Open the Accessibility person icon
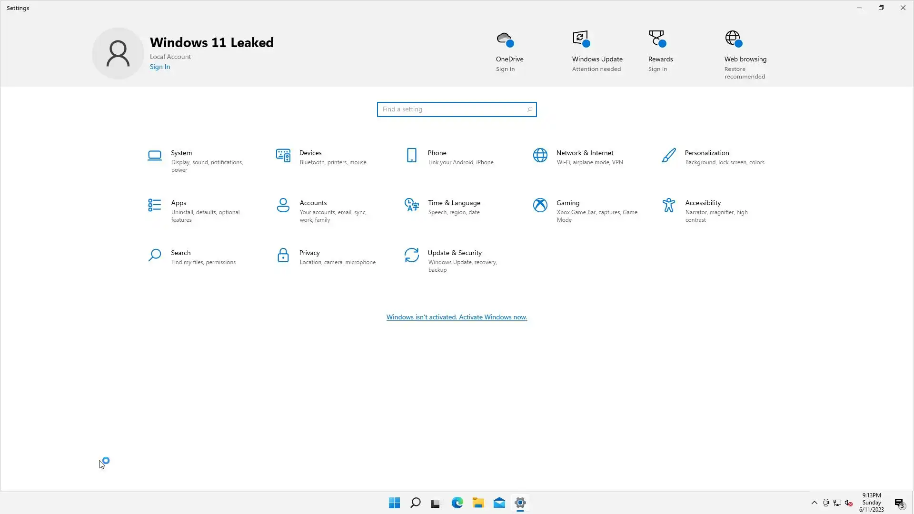 click(669, 206)
